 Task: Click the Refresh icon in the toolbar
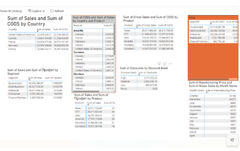click(52, 11)
